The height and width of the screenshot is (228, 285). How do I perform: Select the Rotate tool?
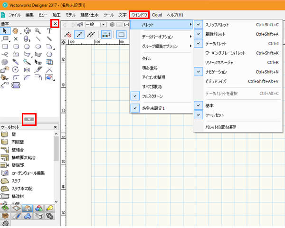16,70
